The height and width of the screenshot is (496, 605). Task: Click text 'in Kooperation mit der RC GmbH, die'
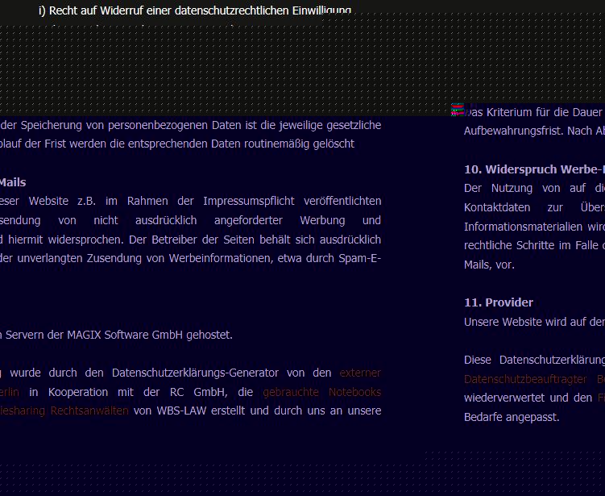pos(141,392)
